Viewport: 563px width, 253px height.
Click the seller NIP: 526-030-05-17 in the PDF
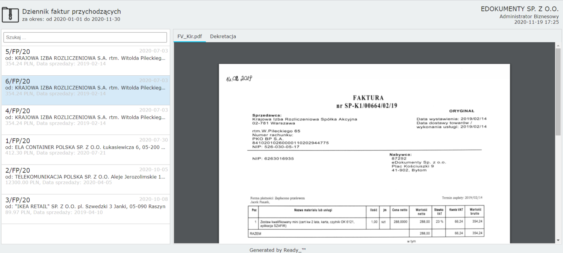(276, 147)
